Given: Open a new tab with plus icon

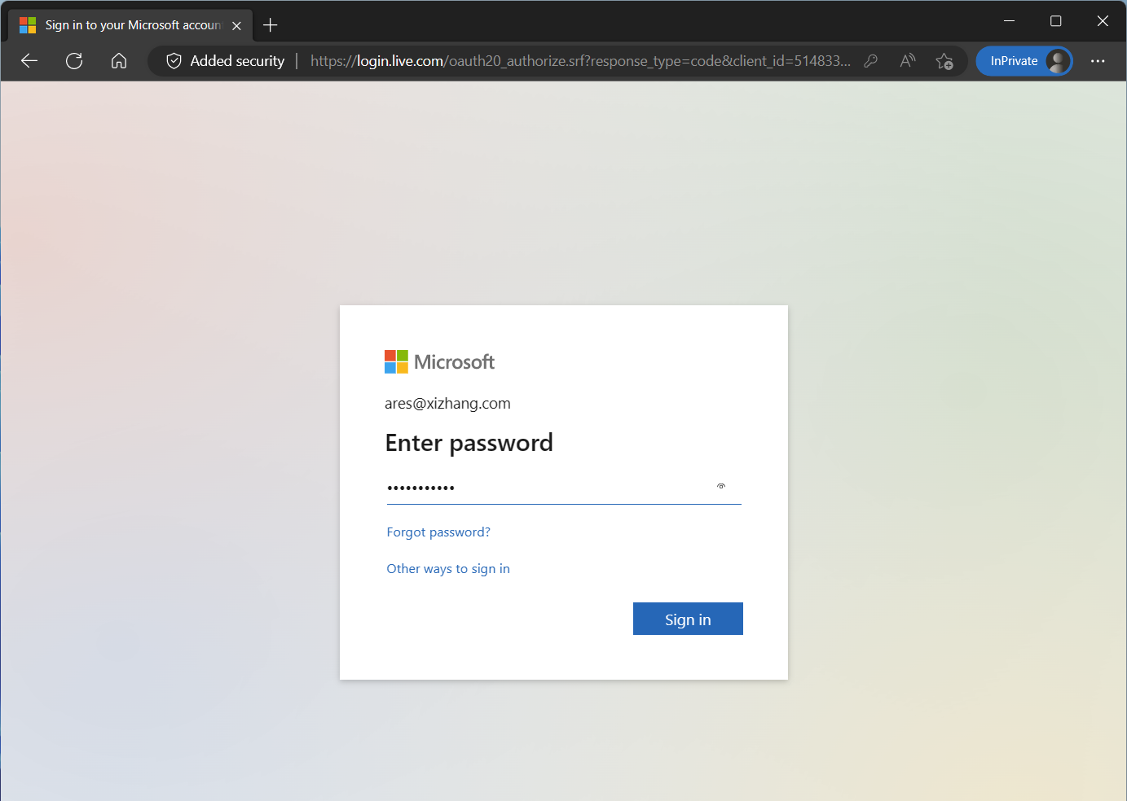Looking at the screenshot, I should point(271,25).
